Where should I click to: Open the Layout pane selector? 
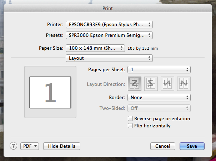coord(109,58)
